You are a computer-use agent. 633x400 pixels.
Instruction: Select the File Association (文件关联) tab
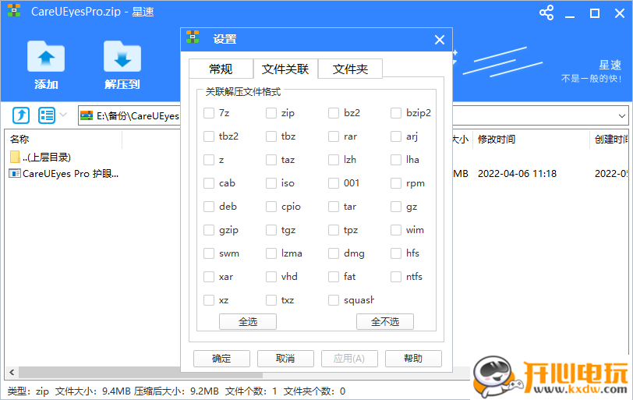(285, 69)
